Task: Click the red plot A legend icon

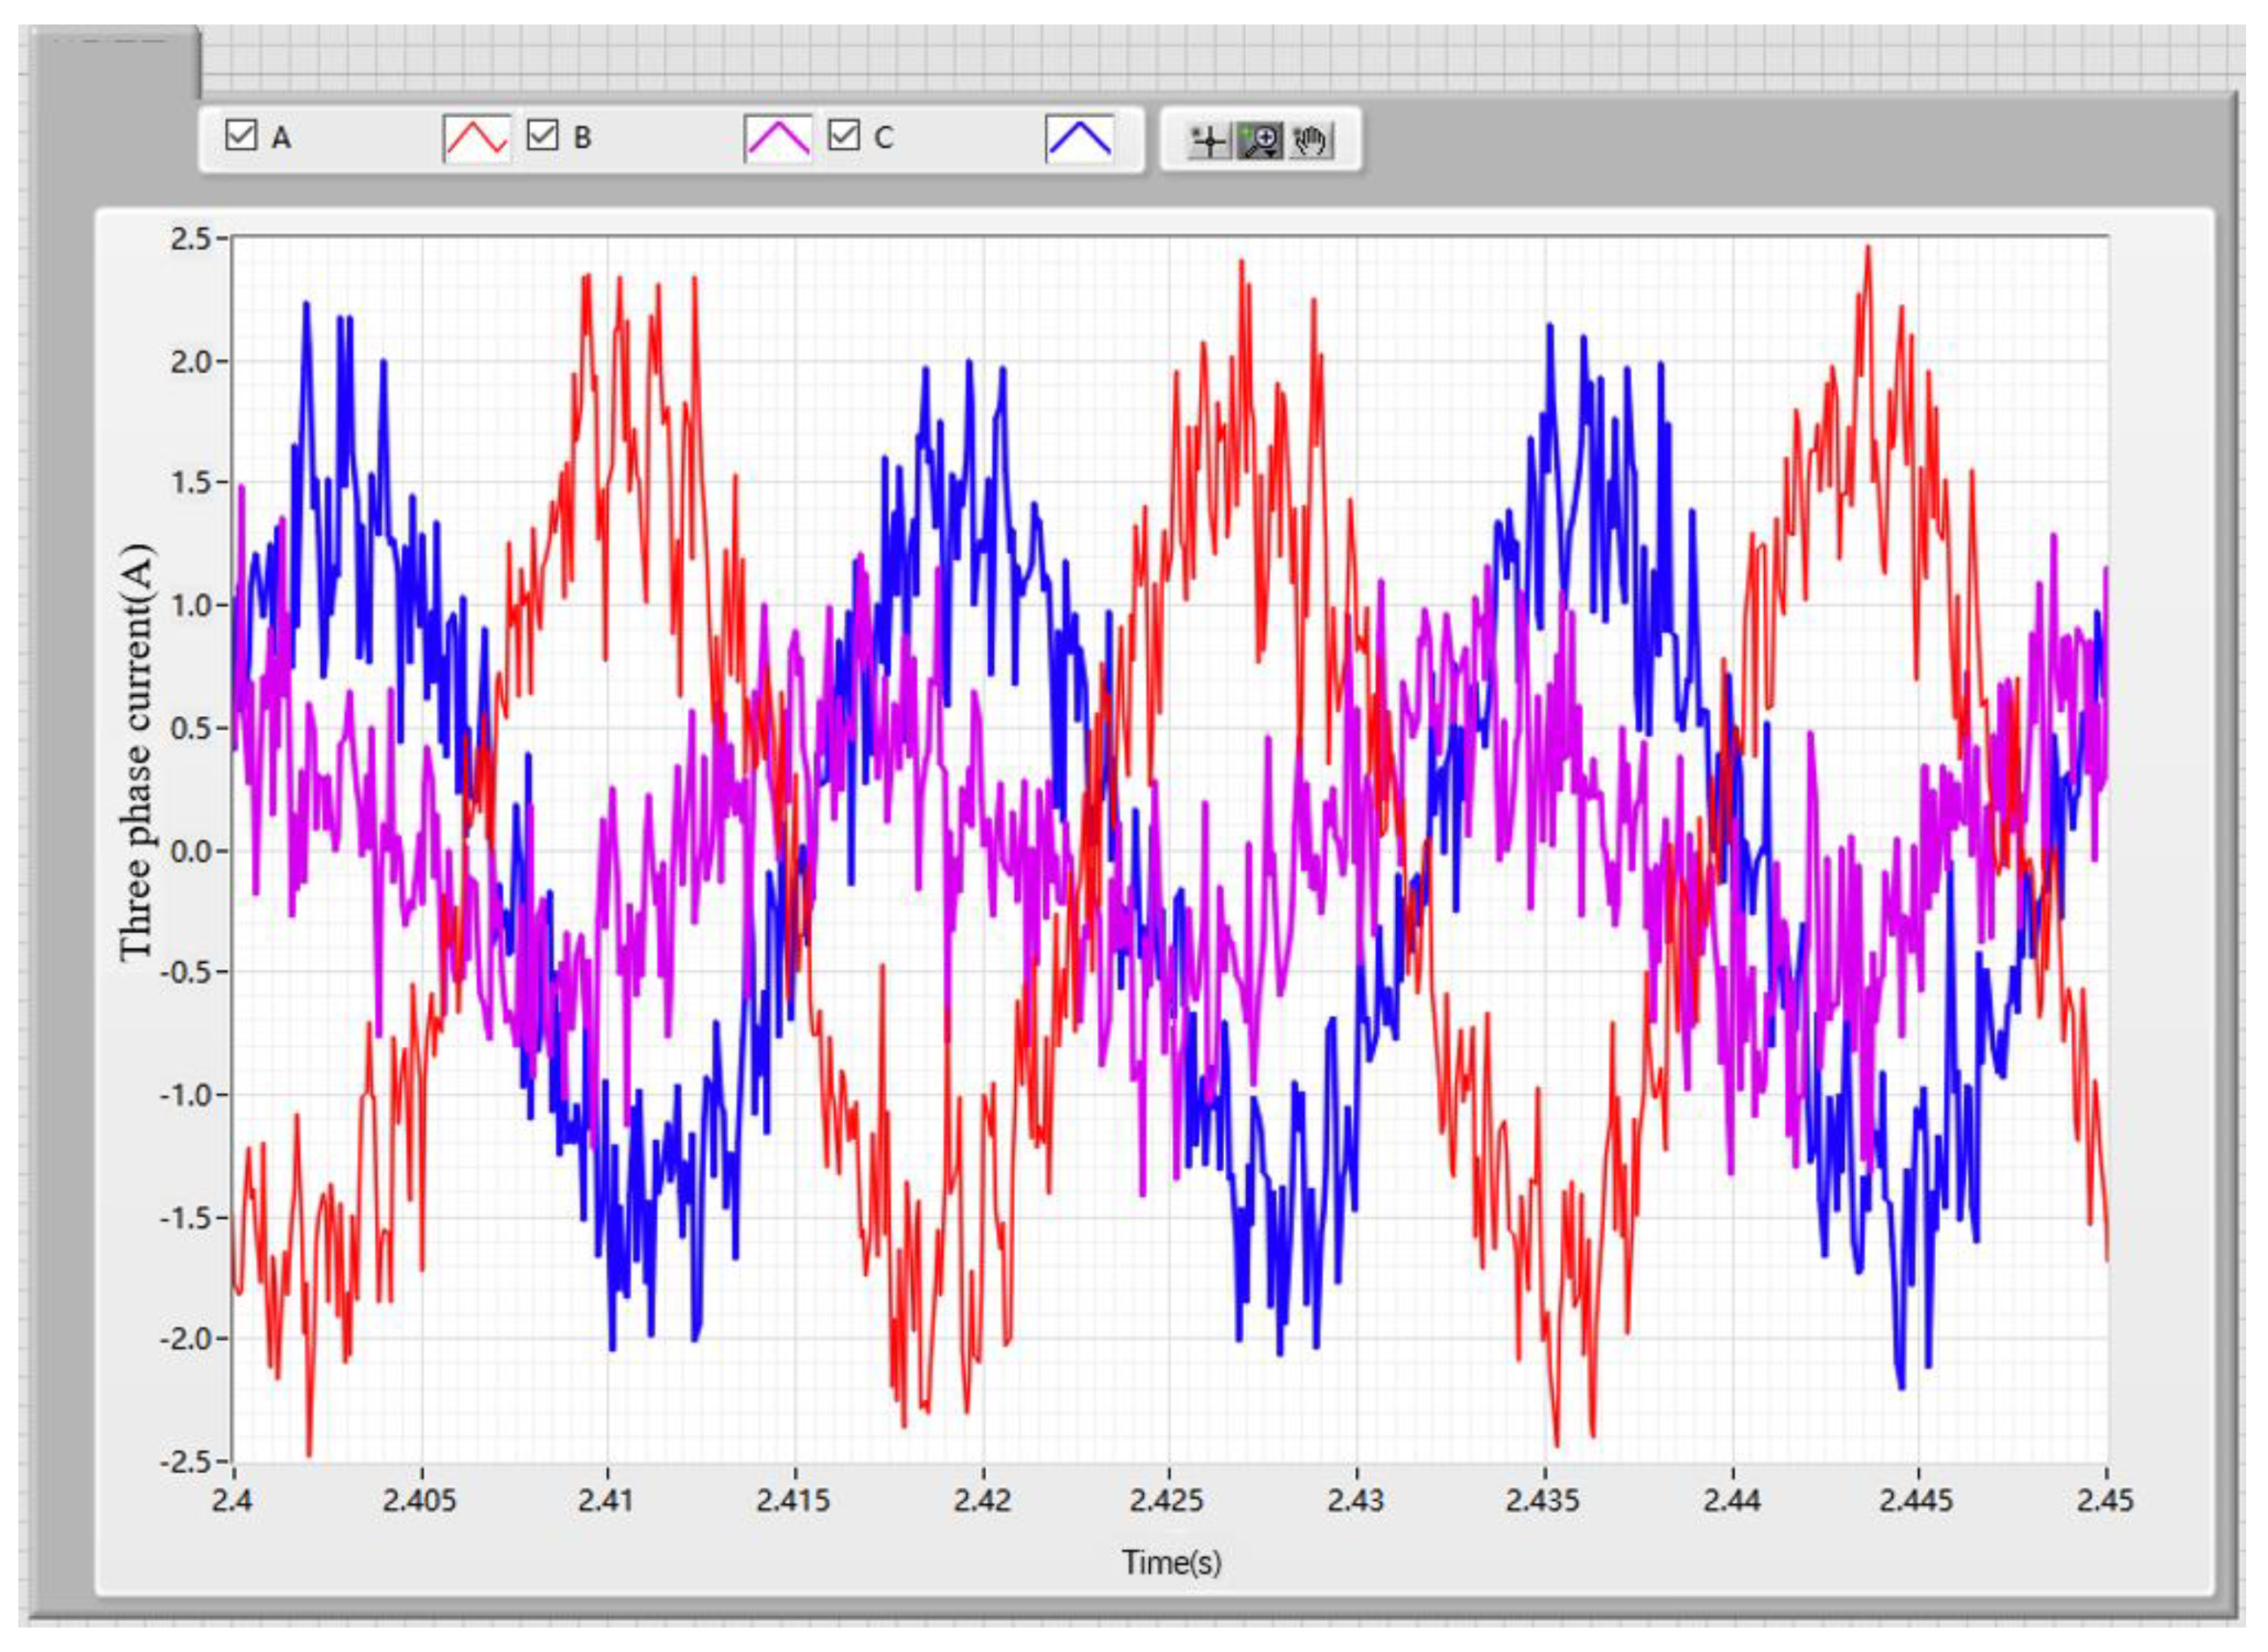Action: [476, 138]
